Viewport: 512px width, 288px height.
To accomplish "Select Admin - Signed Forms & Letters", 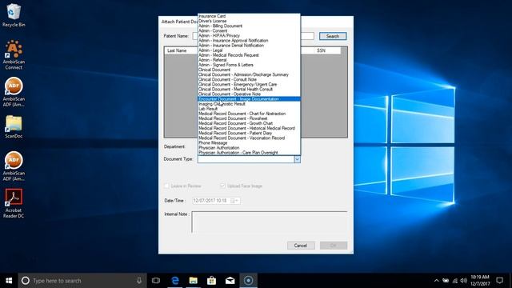I will pyautogui.click(x=249, y=65).
